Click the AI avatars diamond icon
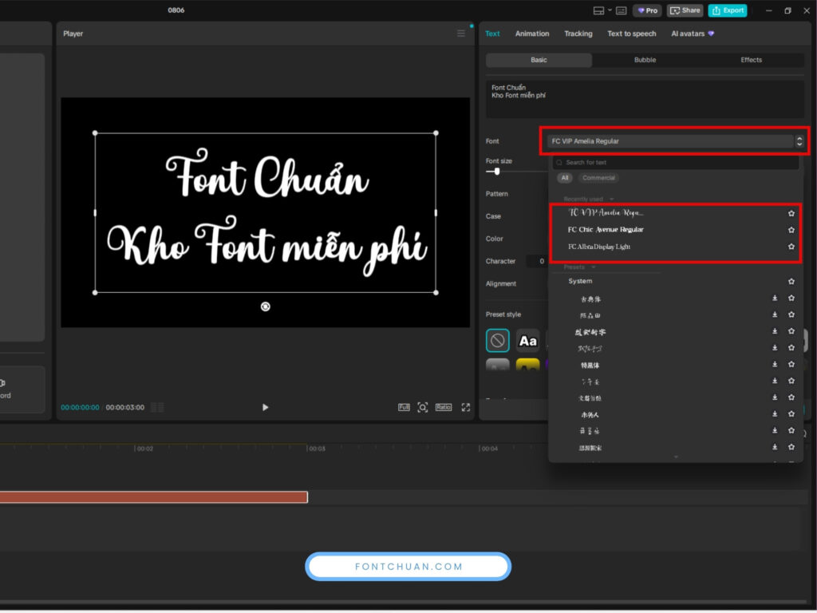This screenshot has width=817, height=613. pyautogui.click(x=711, y=34)
